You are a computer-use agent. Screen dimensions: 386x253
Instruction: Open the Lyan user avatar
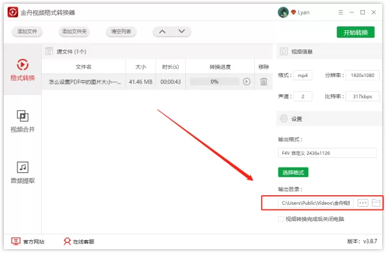click(283, 12)
